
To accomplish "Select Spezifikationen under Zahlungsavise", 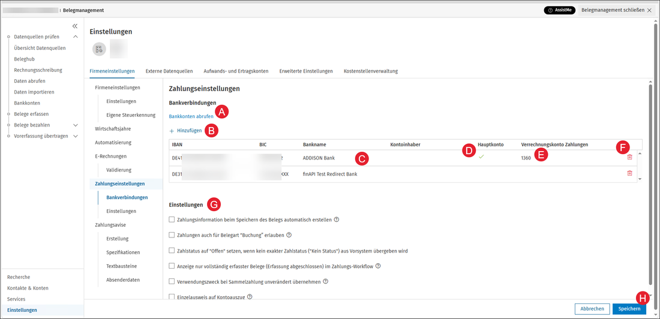I will (124, 252).
